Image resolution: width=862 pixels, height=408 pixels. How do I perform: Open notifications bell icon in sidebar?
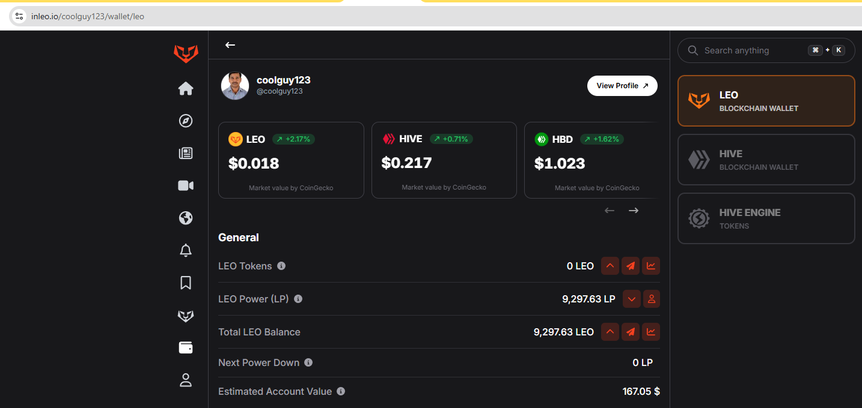click(x=186, y=250)
